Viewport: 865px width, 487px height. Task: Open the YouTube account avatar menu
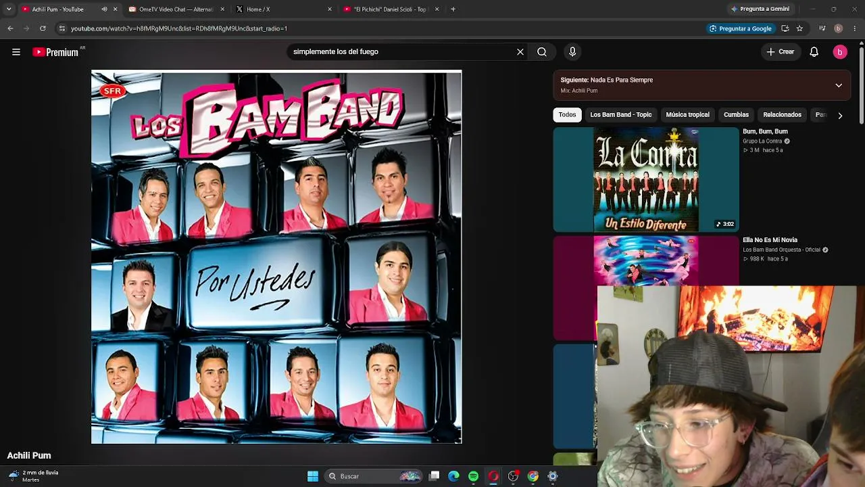click(840, 52)
